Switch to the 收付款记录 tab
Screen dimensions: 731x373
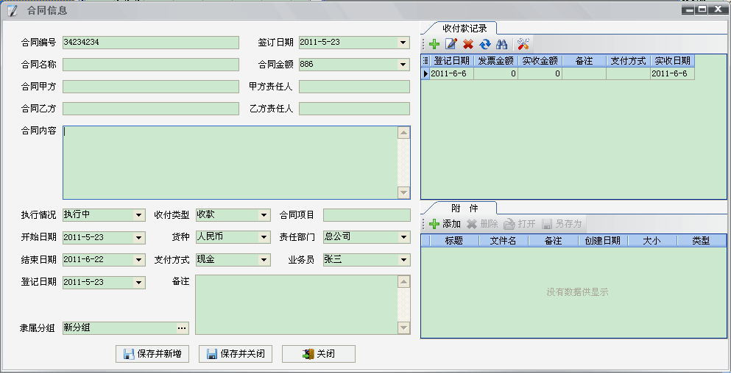pyautogui.click(x=465, y=29)
